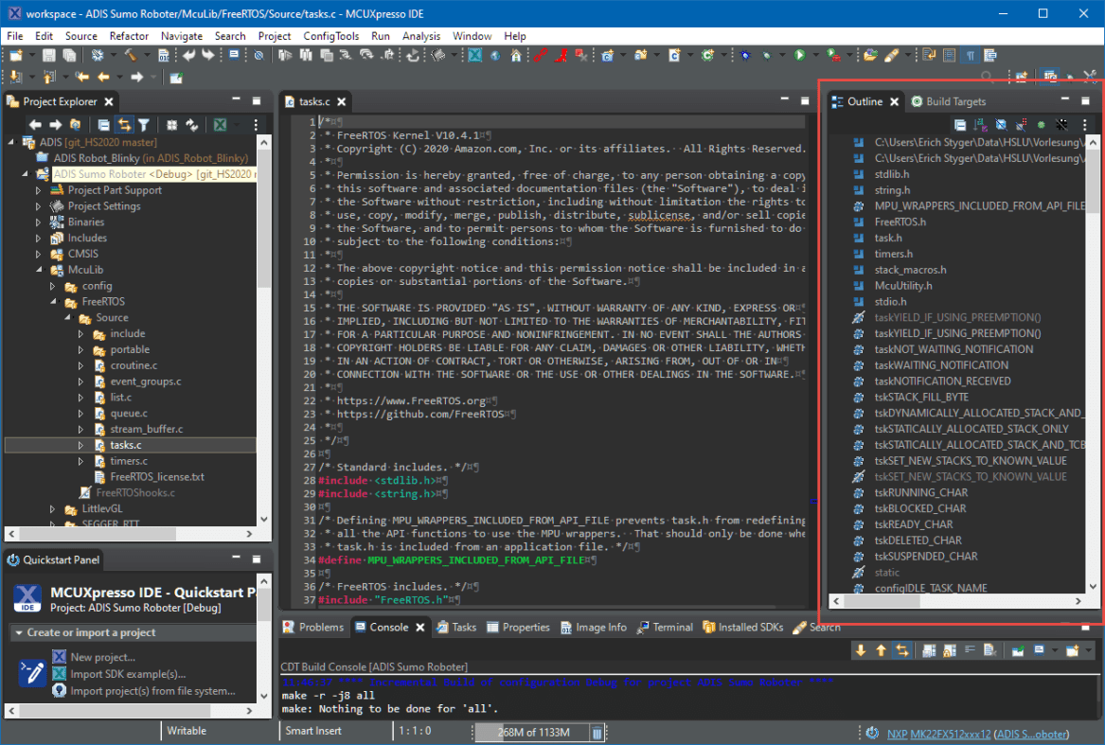Click the 268M of 1133M heap gauge
Screen dimensions: 1105x745
(532, 731)
